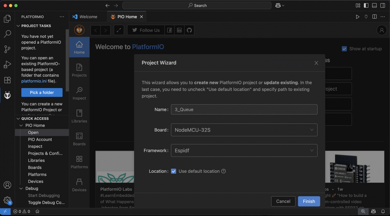Open the PlatformIO alien icon in activity bar
This screenshot has width=390, height=216.
pyautogui.click(x=7, y=95)
